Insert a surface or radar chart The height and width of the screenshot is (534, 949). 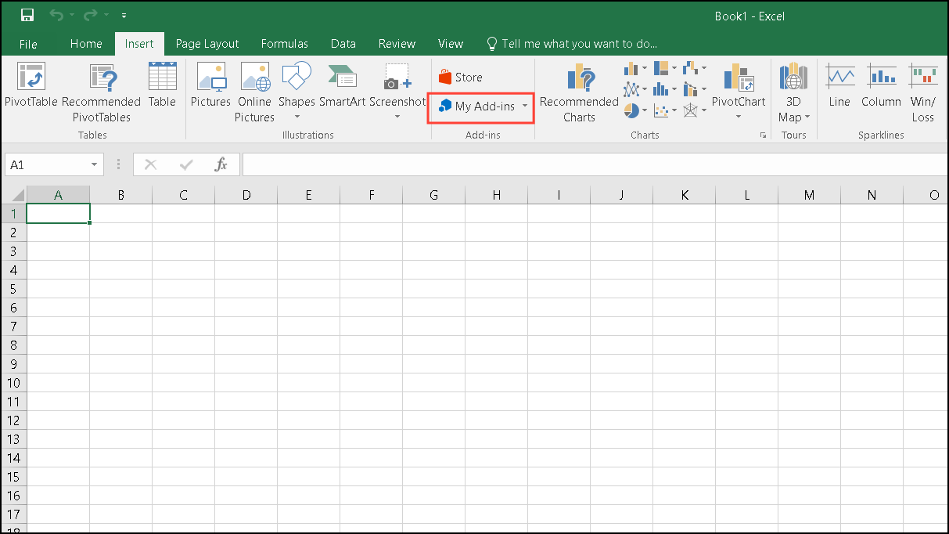[690, 110]
